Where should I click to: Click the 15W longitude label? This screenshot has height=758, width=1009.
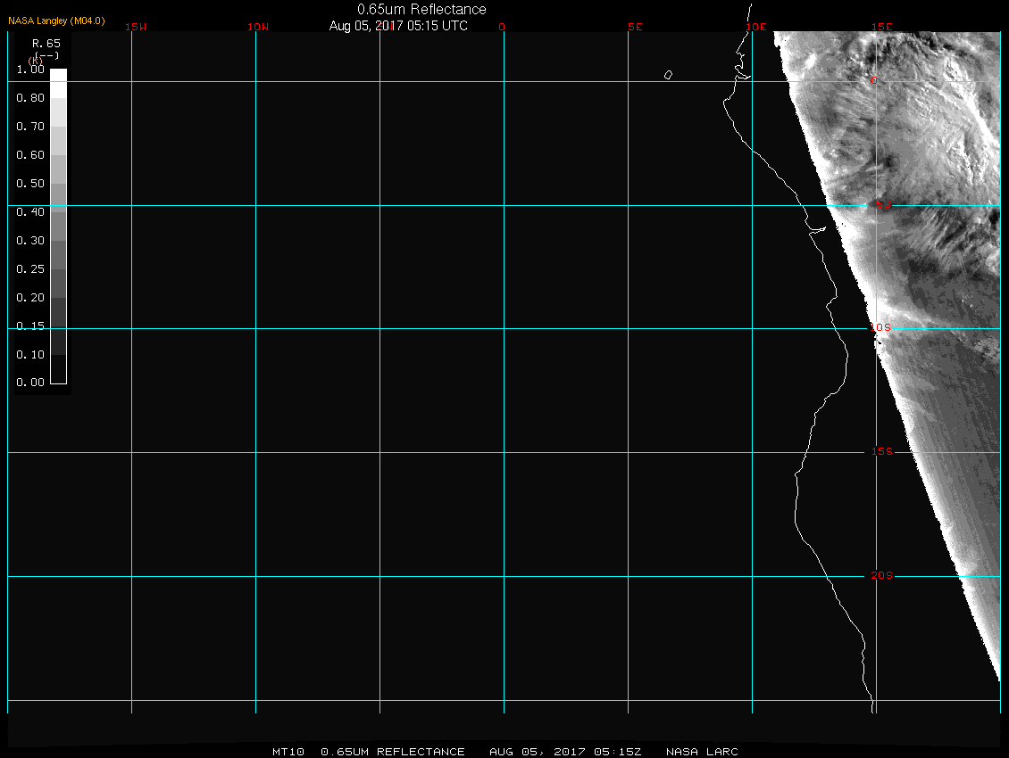pos(136,27)
